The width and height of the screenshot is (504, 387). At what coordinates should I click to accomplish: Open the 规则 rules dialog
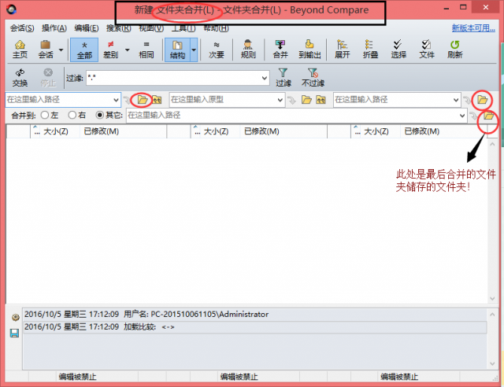248,50
